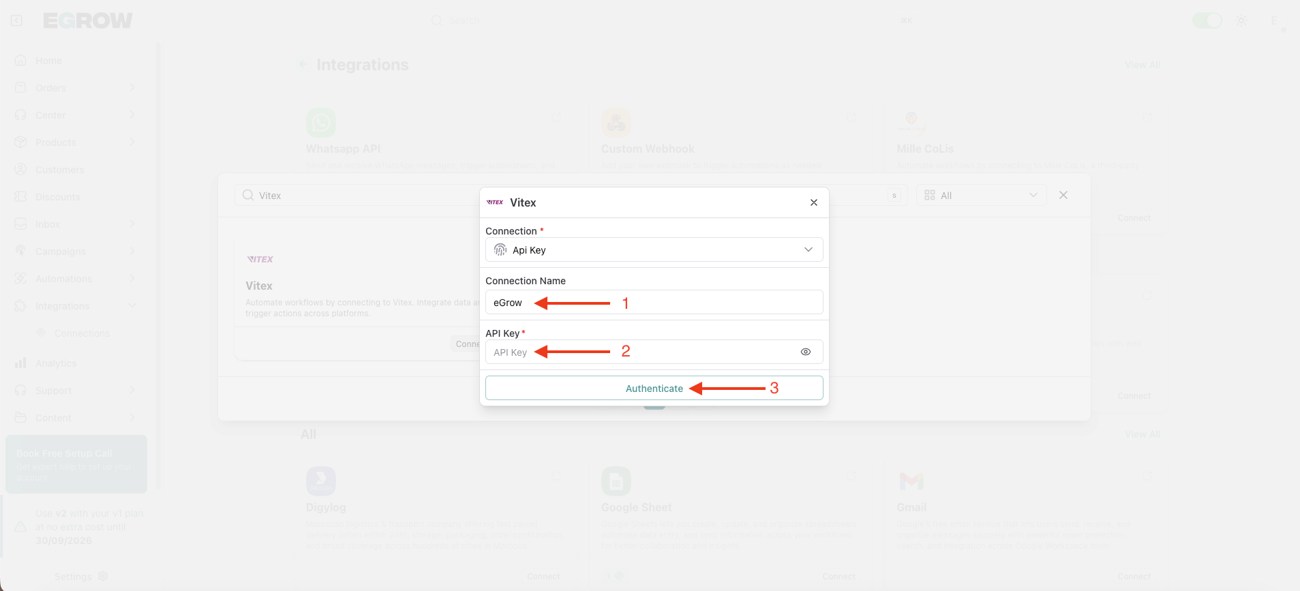This screenshot has width=1300, height=591.
Task: Click View All in the All section
Action: pos(1143,434)
